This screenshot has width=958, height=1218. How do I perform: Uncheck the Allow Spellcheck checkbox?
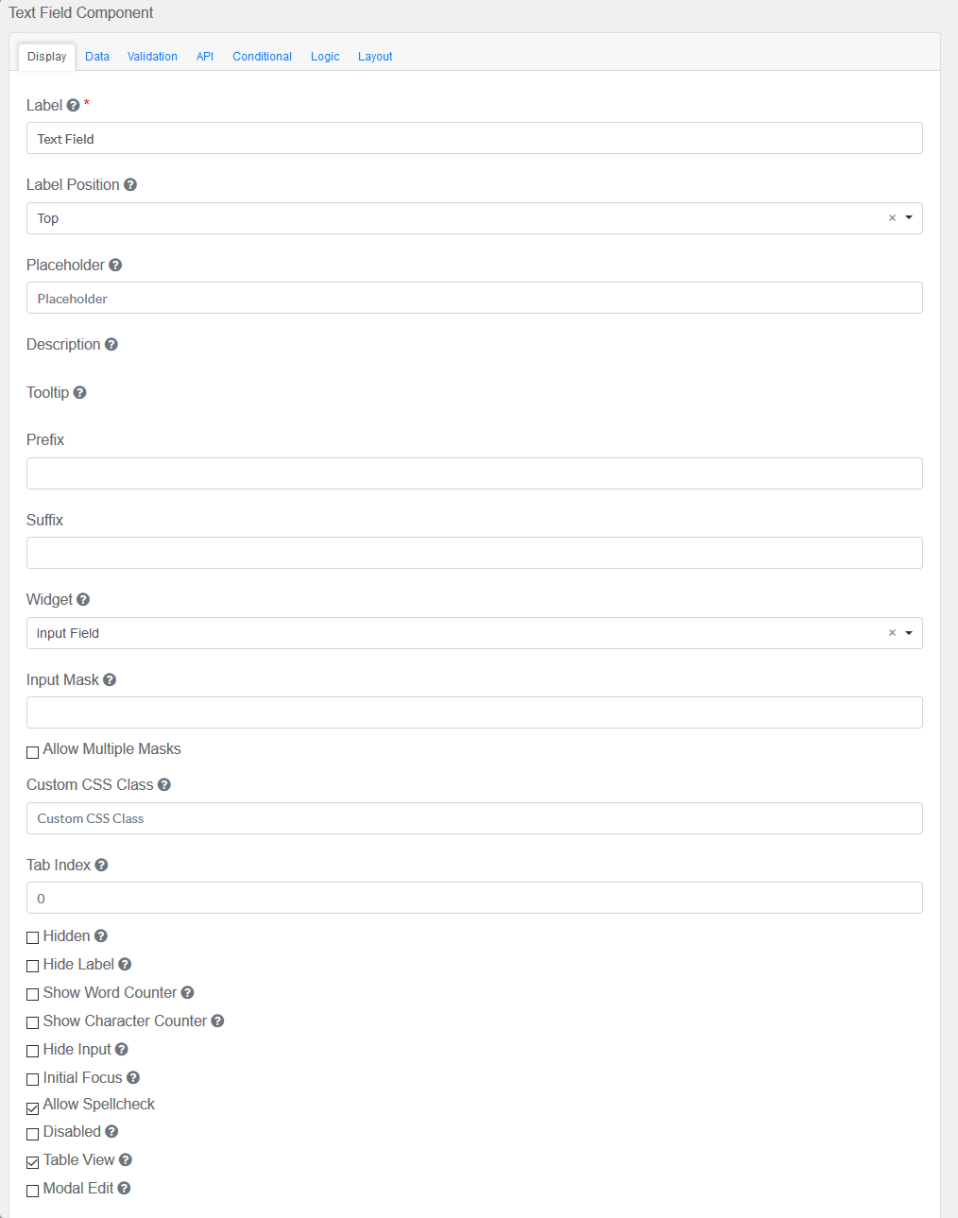pos(33,1107)
